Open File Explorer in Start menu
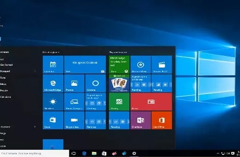This screenshot has height=157, width=240. click(x=5, y=127)
